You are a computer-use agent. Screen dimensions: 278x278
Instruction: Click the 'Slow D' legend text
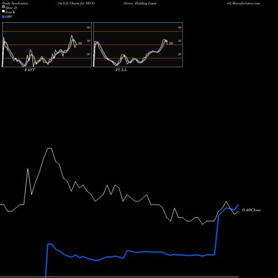click(11, 8)
